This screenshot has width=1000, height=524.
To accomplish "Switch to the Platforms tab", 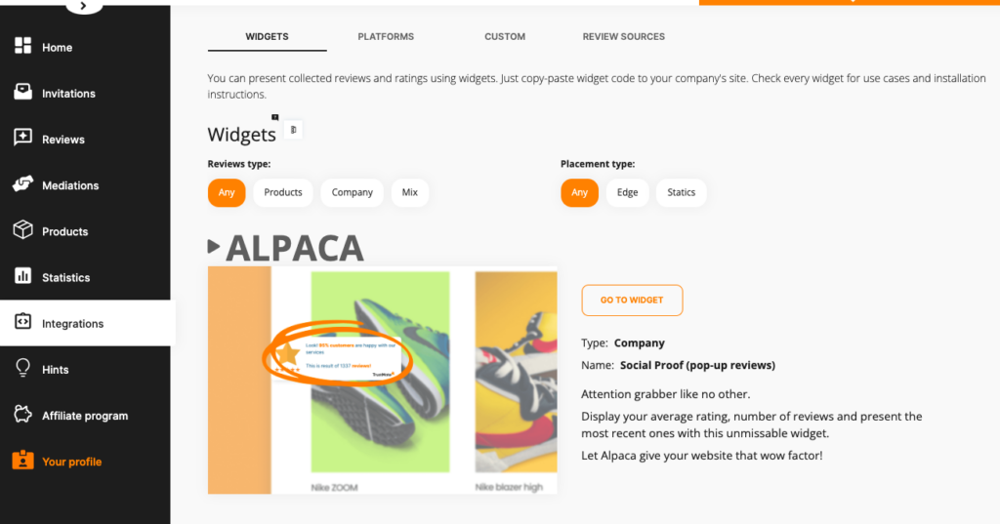I will pos(386,37).
